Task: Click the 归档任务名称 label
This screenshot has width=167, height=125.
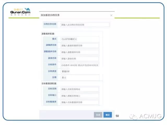Action: 50,24
